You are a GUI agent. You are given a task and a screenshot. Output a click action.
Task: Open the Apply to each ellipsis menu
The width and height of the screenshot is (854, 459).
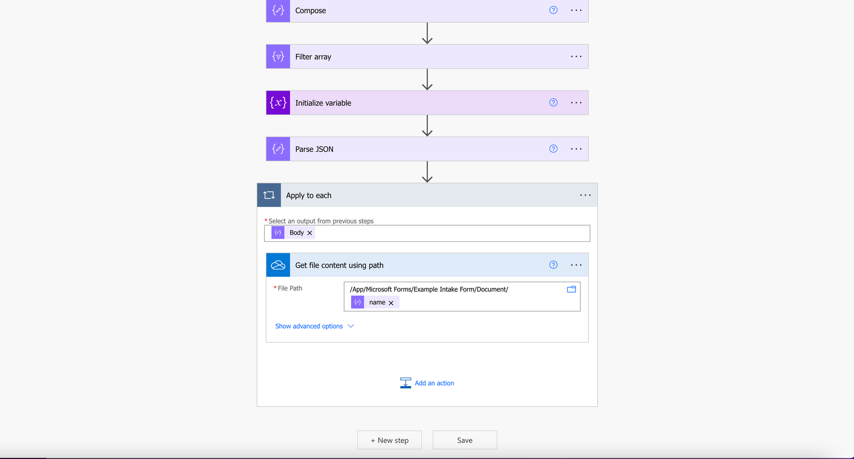(x=585, y=195)
